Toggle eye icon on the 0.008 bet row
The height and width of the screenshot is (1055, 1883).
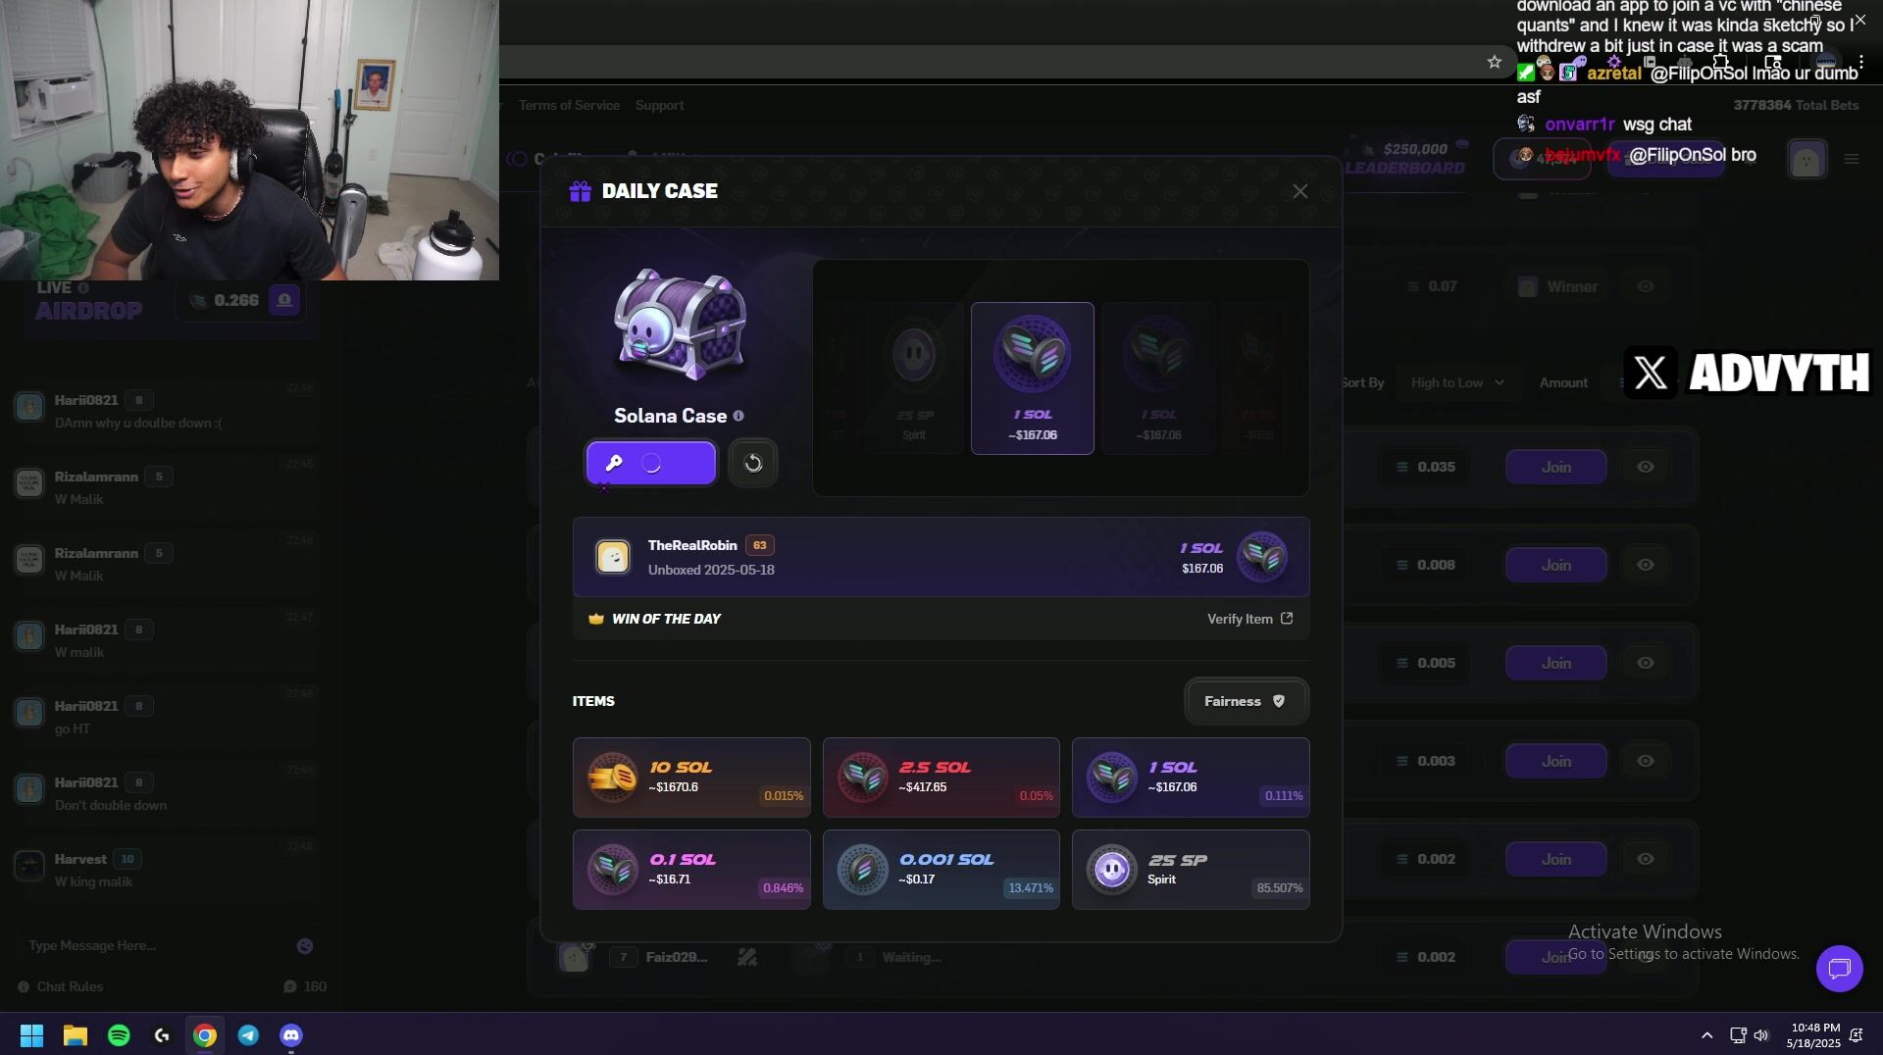pos(1646,565)
